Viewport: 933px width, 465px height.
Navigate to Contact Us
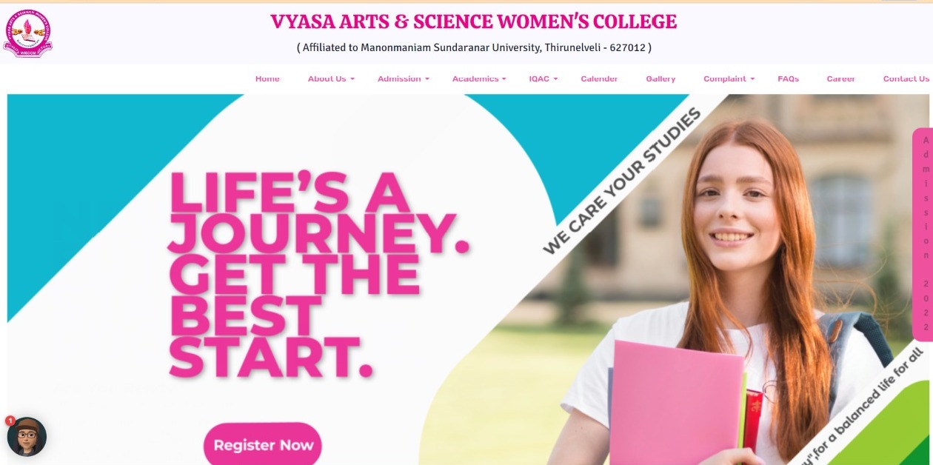click(906, 79)
